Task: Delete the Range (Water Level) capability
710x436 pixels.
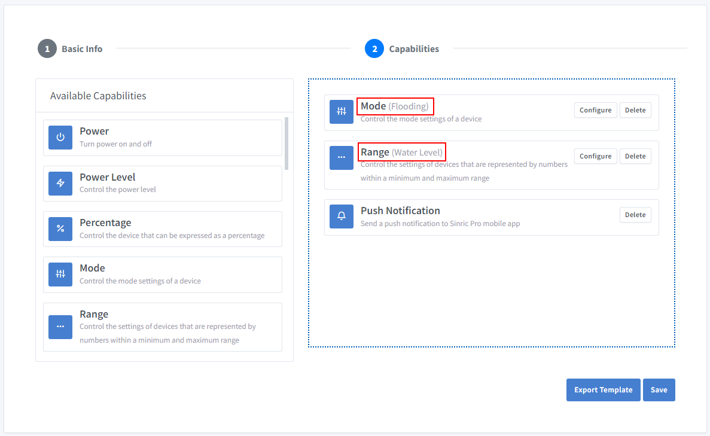Action: (635, 156)
